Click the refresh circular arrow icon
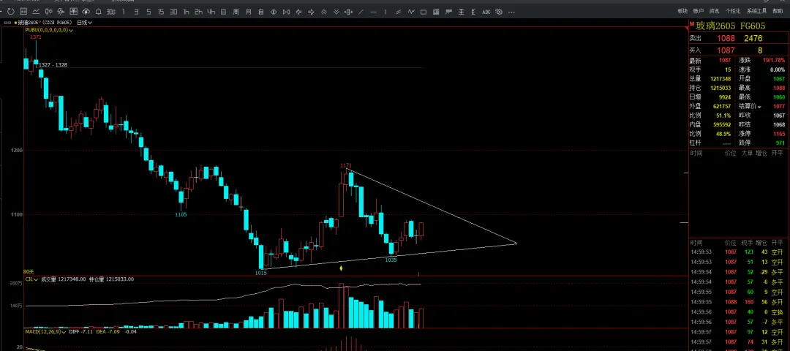Screen dimensions: 790x351 [x=10, y=11]
